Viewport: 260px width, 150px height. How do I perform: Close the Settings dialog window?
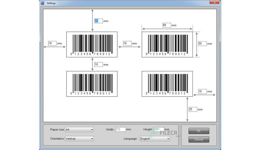click(214, 2)
